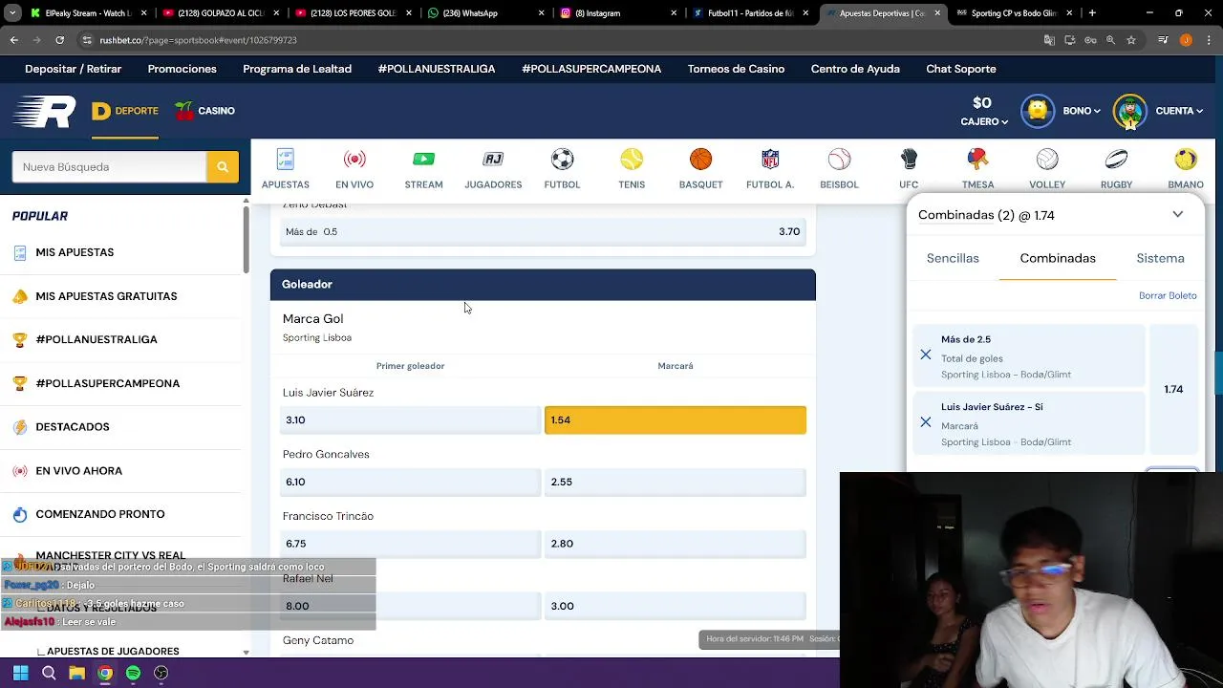Screen dimensions: 1223x688
Task: Click the left sidebar scrollbar
Action: (x=246, y=239)
